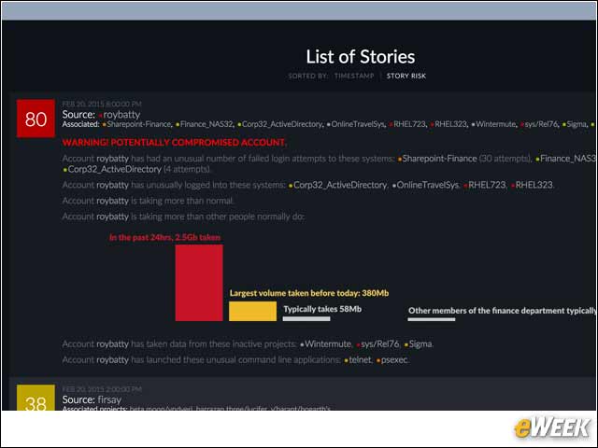Click the FEB 20, 2015 8:00:00 PM timestamp
The width and height of the screenshot is (598, 448).
(x=102, y=104)
